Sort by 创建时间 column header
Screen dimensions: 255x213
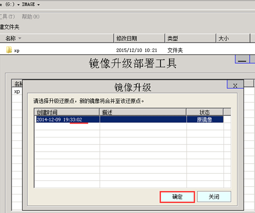(x=67, y=112)
